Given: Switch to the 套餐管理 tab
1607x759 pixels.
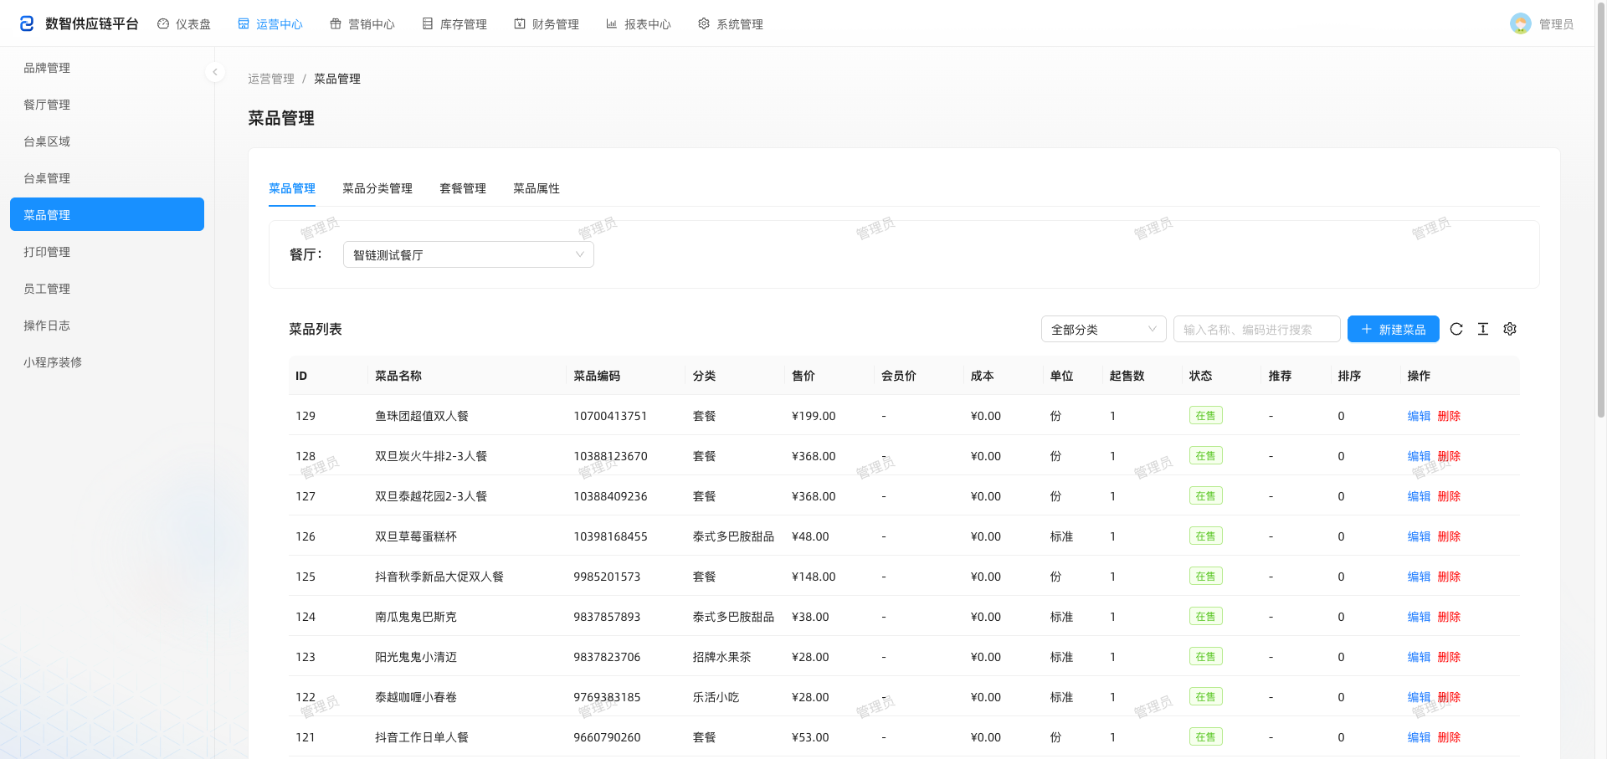Looking at the screenshot, I should tap(463, 188).
